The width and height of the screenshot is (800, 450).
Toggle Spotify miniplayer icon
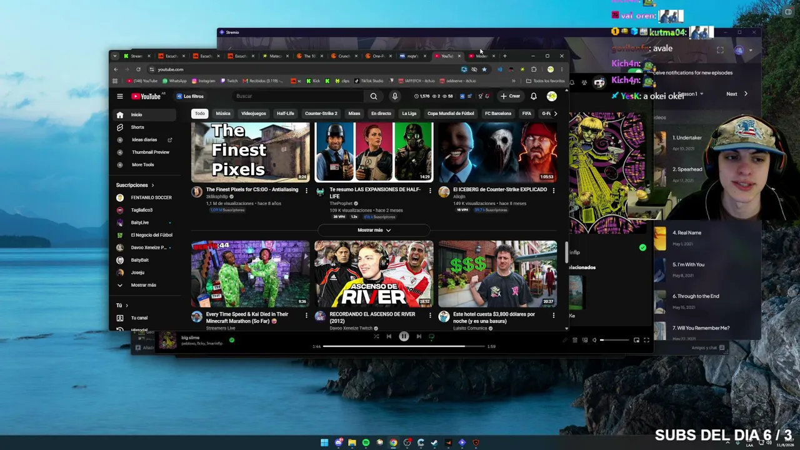click(x=636, y=340)
